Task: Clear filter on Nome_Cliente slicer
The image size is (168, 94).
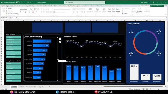Action: pos(20,61)
